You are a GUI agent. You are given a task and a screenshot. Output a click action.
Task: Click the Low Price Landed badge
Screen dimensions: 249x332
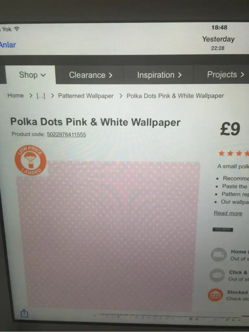point(31,160)
